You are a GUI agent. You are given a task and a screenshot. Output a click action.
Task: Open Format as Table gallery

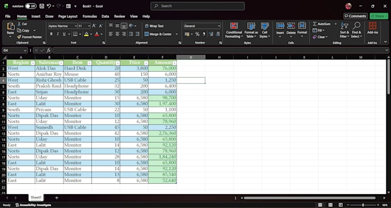coord(251,30)
